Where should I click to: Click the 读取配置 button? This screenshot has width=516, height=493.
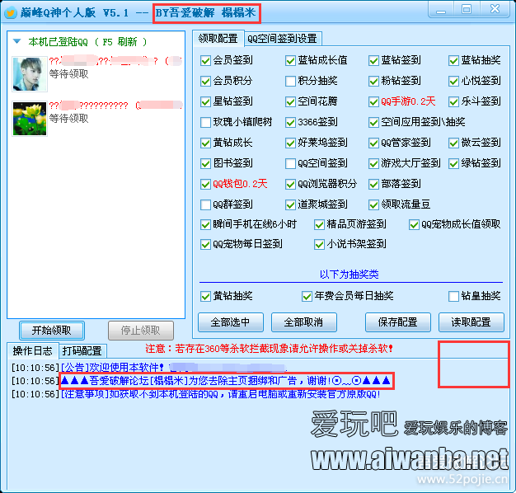[x=471, y=322]
